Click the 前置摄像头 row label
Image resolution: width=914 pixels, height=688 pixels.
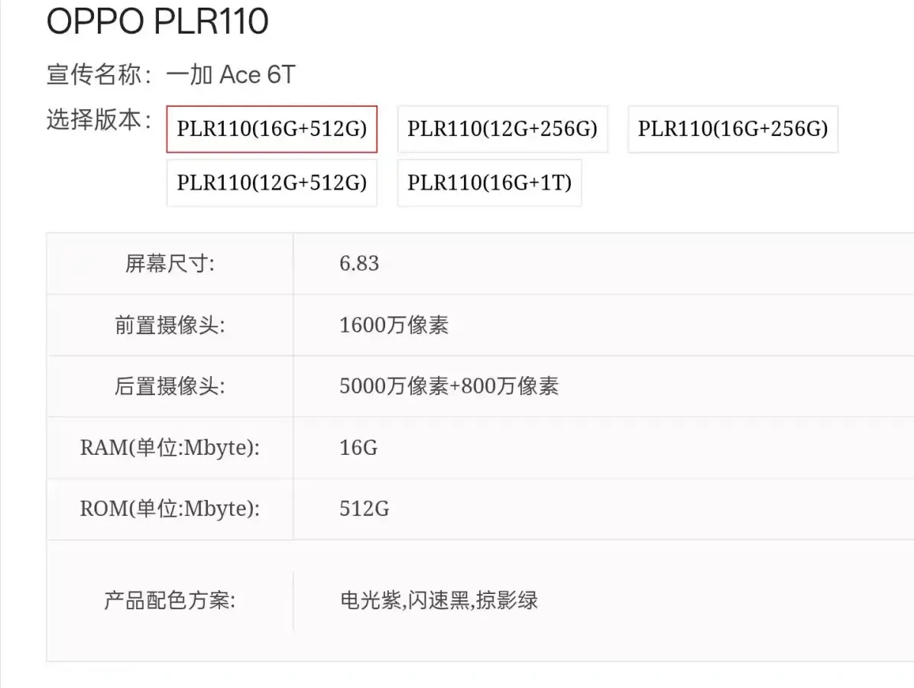[x=170, y=325]
